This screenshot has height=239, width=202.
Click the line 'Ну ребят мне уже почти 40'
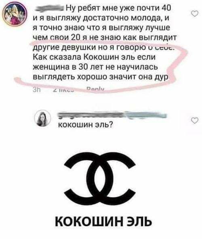click(x=118, y=8)
